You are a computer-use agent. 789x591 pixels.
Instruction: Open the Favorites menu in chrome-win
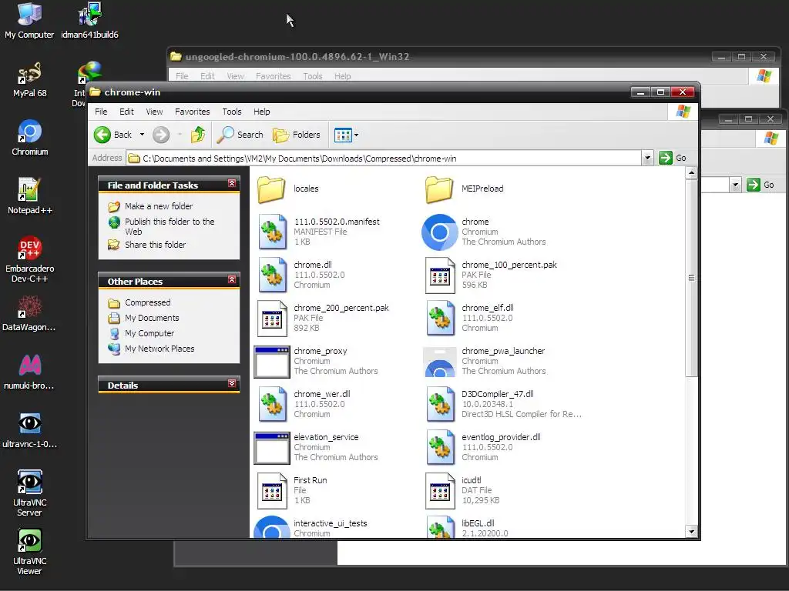click(x=192, y=112)
